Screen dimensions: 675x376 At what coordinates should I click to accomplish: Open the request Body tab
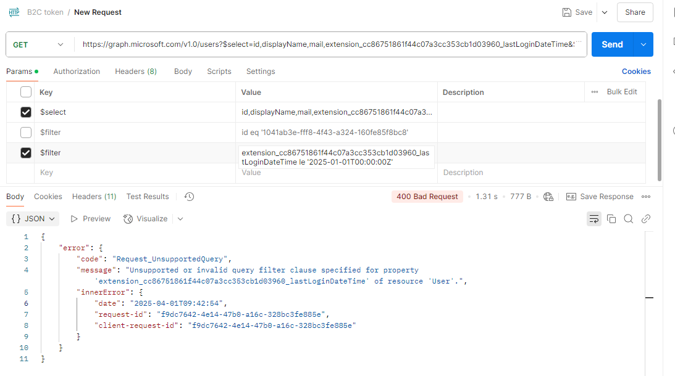click(x=183, y=72)
